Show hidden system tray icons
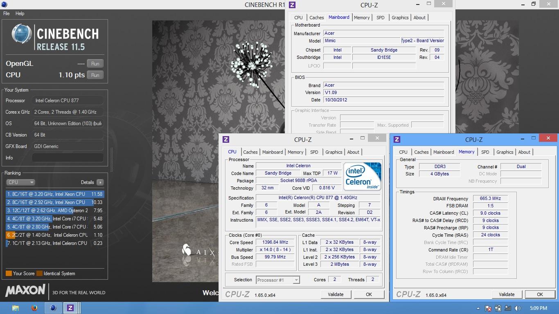The image size is (559, 314). (x=478, y=308)
